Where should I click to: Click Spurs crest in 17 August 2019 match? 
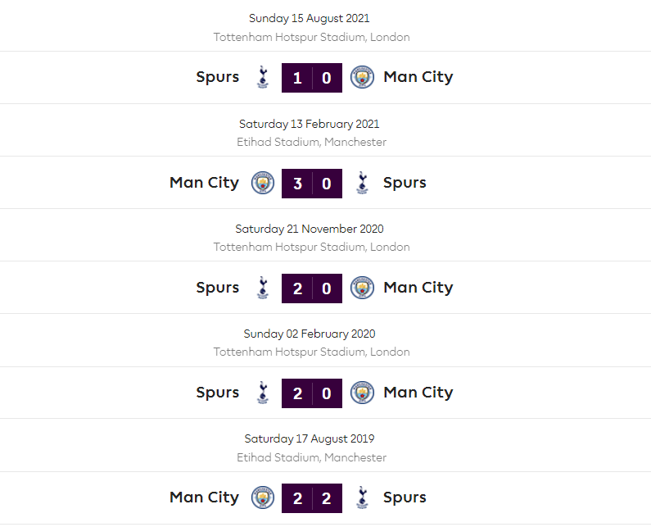point(362,497)
